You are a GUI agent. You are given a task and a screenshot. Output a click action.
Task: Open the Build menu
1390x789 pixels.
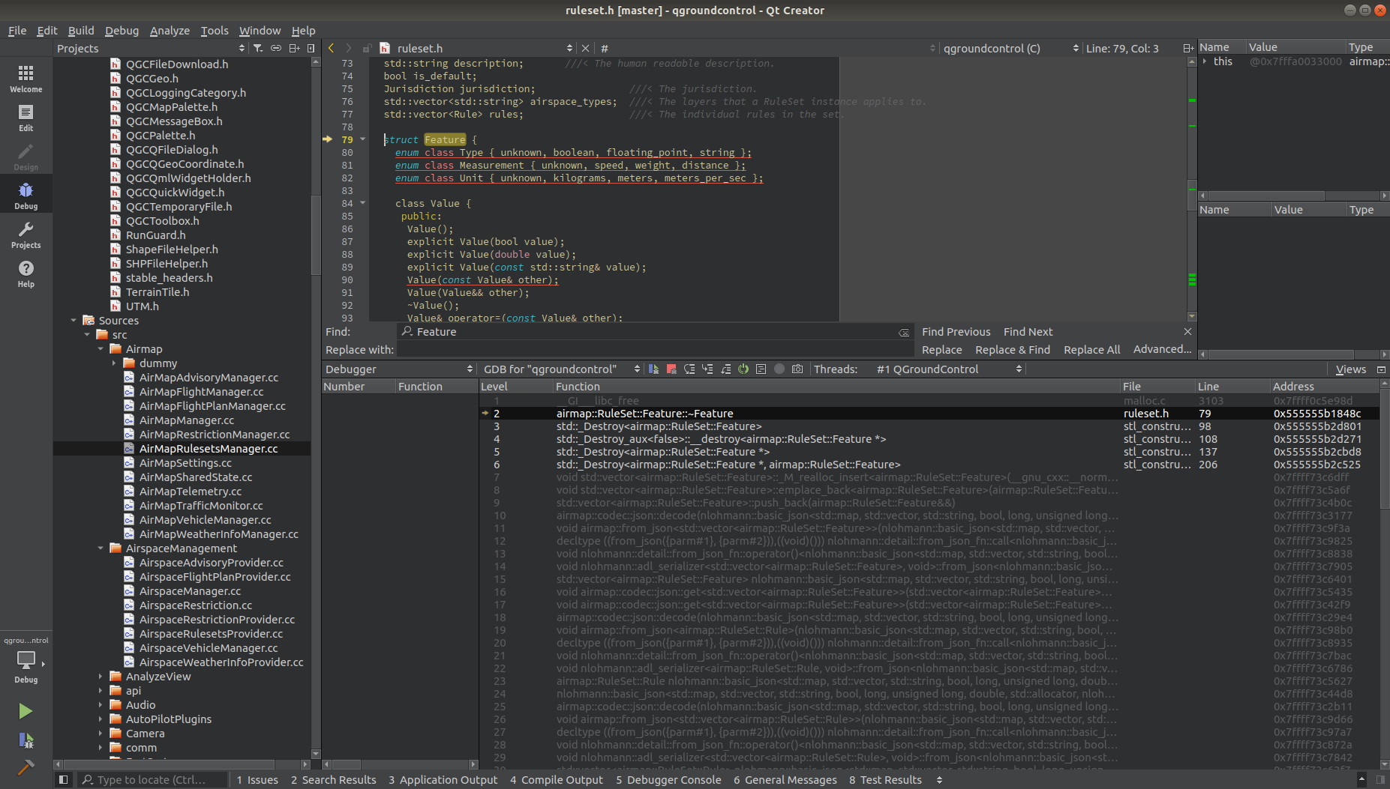(x=81, y=30)
